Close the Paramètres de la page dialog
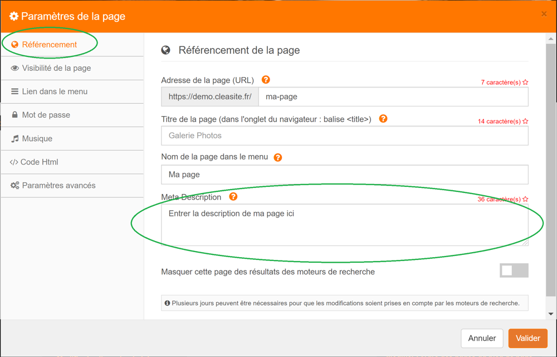 point(544,14)
